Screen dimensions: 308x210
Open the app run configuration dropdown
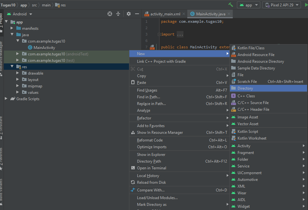[x=248, y=5]
